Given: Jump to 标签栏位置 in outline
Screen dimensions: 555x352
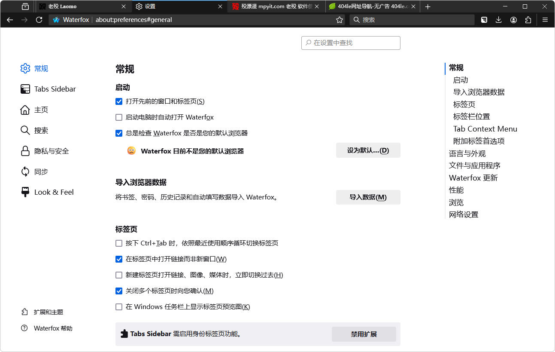Looking at the screenshot, I should [x=471, y=116].
